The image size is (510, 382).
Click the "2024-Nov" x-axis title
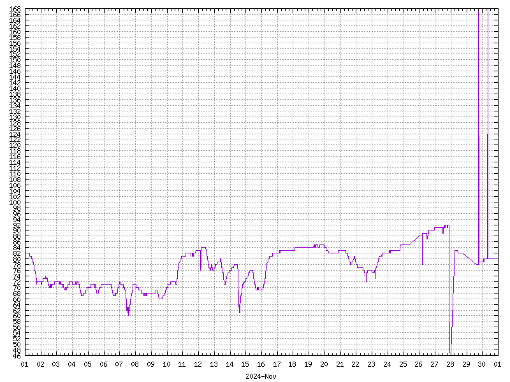pyautogui.click(x=261, y=376)
